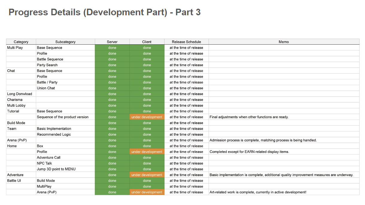Select the 'Battle / Party' subcategory cell

tap(65, 82)
